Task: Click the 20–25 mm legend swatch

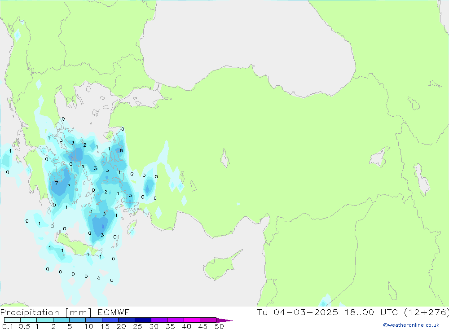Action: click(127, 320)
